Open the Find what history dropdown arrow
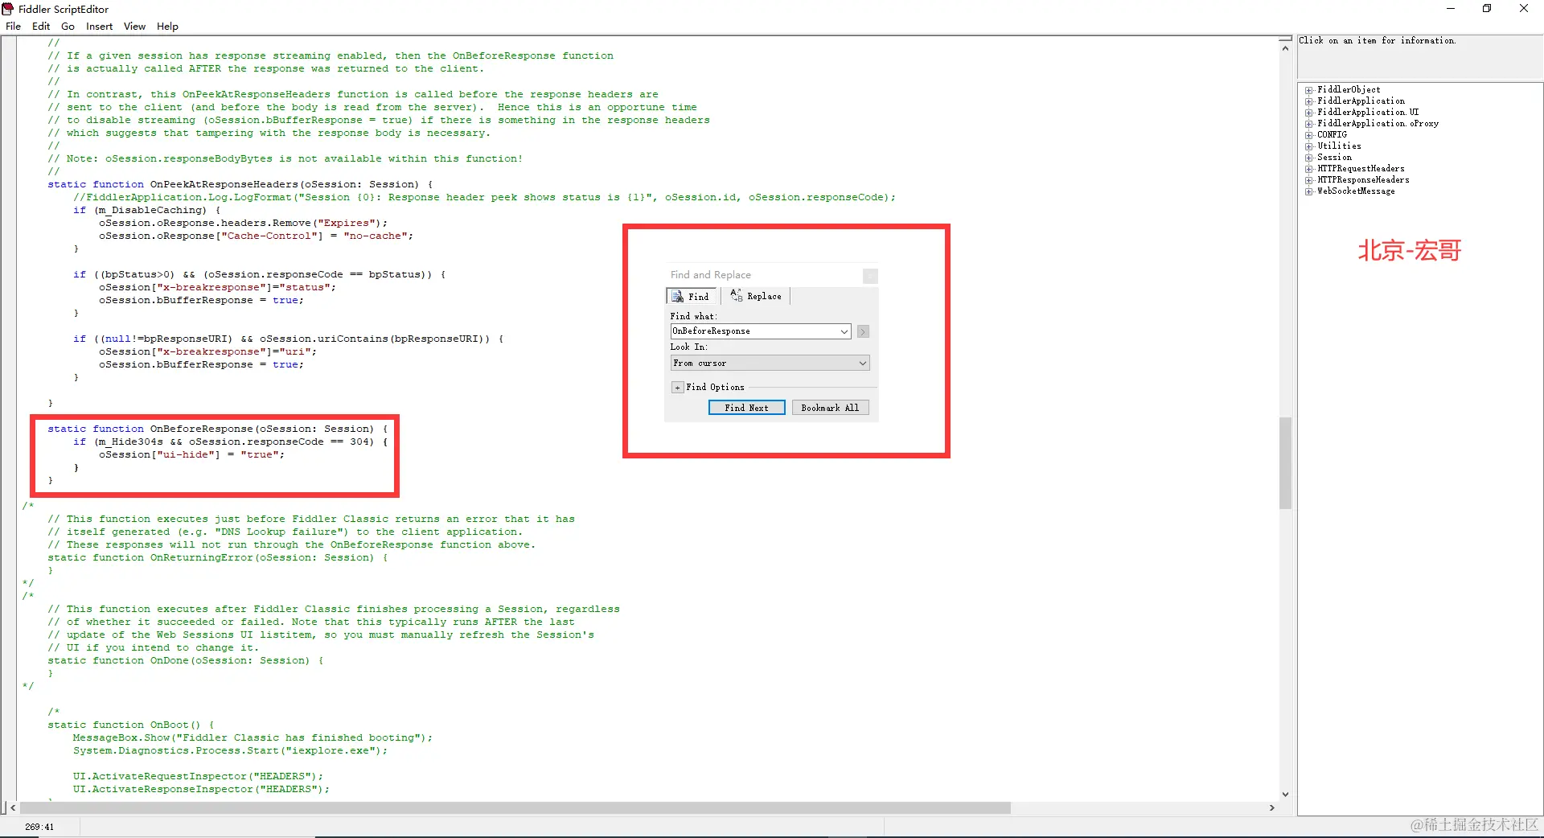1544x838 pixels. tap(844, 331)
